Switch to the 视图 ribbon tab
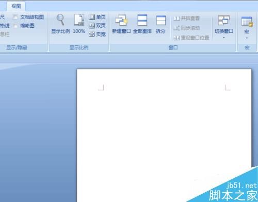258x202 pixels. tap(16, 6)
